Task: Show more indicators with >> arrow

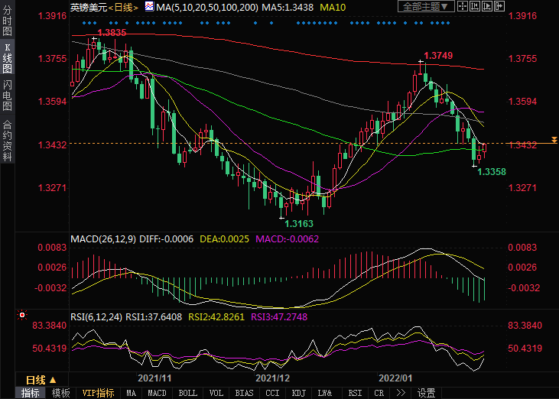Action: tap(400, 393)
